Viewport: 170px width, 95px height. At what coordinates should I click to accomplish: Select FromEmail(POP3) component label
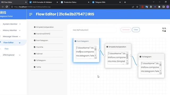click(43, 34)
